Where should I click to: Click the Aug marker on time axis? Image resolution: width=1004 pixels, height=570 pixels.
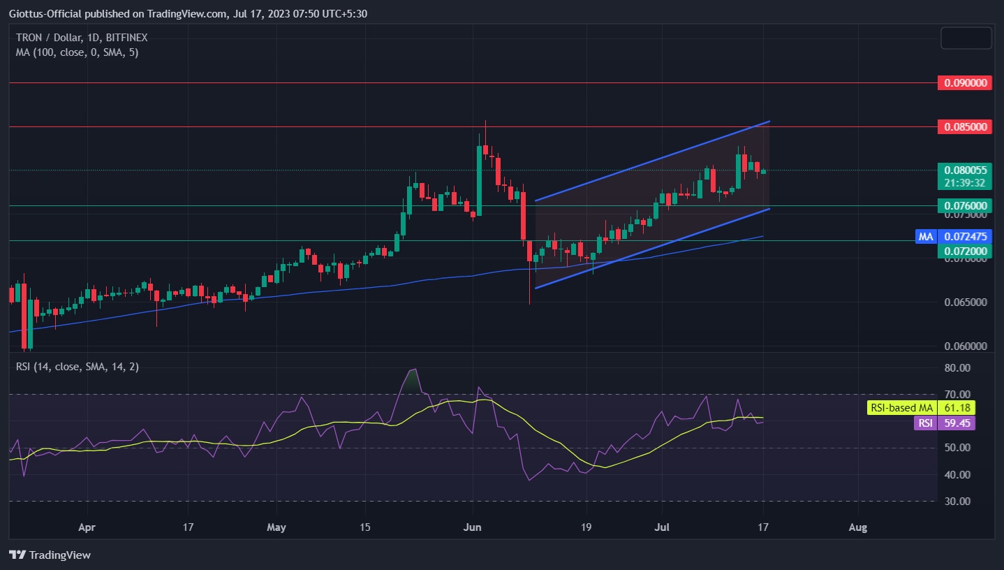coord(857,528)
